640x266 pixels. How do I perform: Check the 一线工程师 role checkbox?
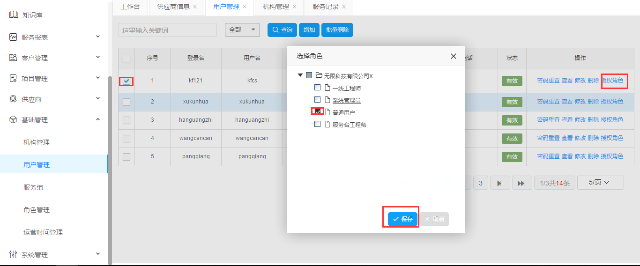(x=317, y=88)
